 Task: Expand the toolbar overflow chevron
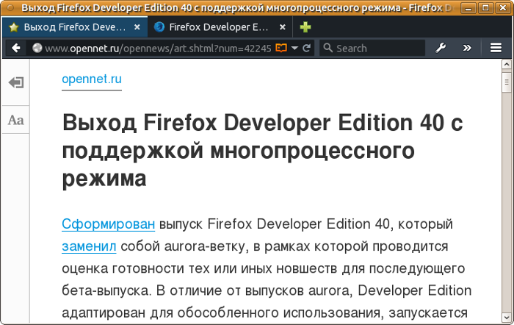click(x=467, y=48)
